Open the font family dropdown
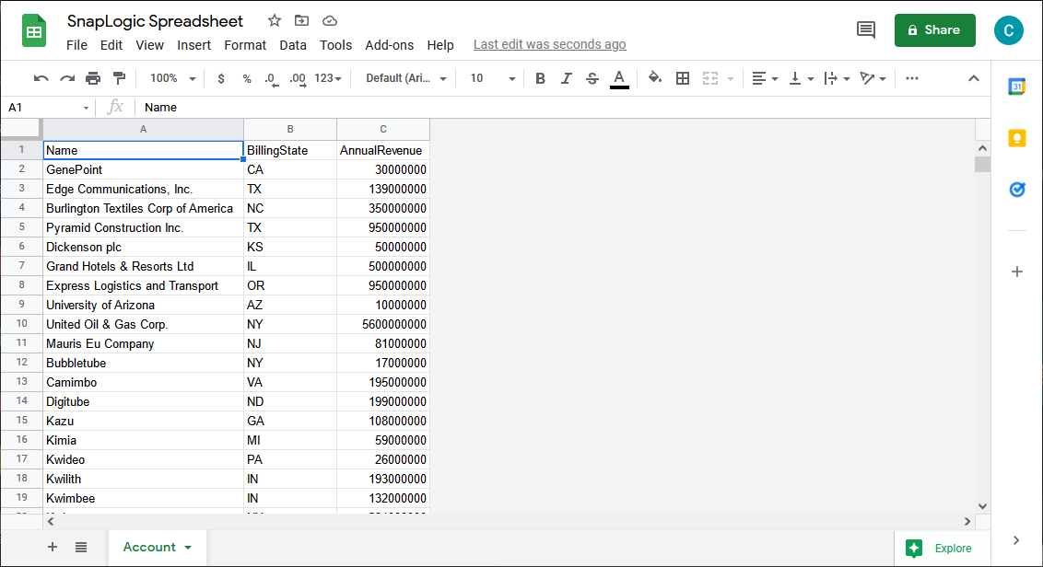 (405, 78)
